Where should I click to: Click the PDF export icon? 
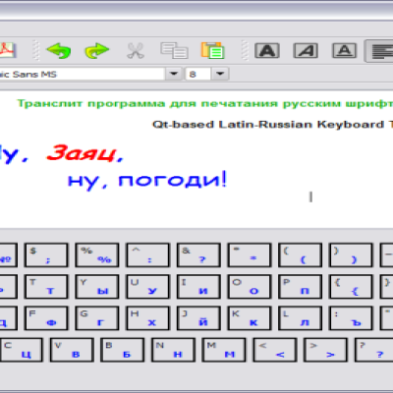click(x=7, y=51)
